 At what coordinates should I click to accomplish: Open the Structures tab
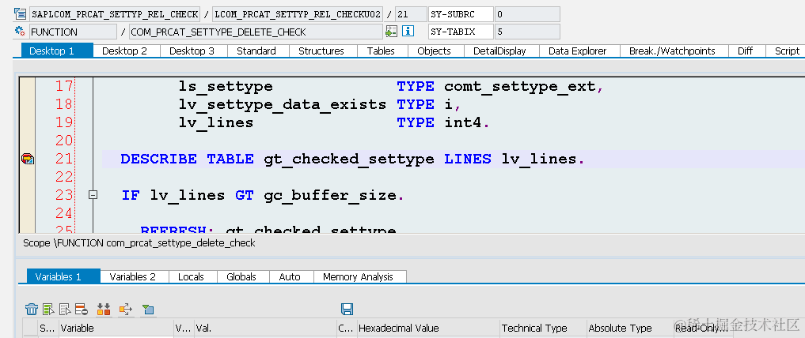[x=321, y=51]
